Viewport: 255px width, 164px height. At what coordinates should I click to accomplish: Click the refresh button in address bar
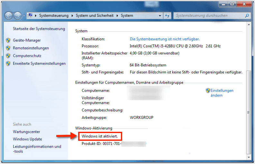coord(167,16)
